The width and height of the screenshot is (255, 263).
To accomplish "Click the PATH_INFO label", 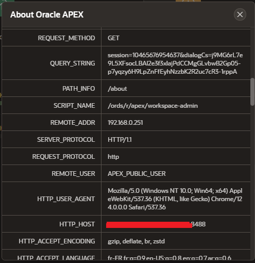I will 78,89.
